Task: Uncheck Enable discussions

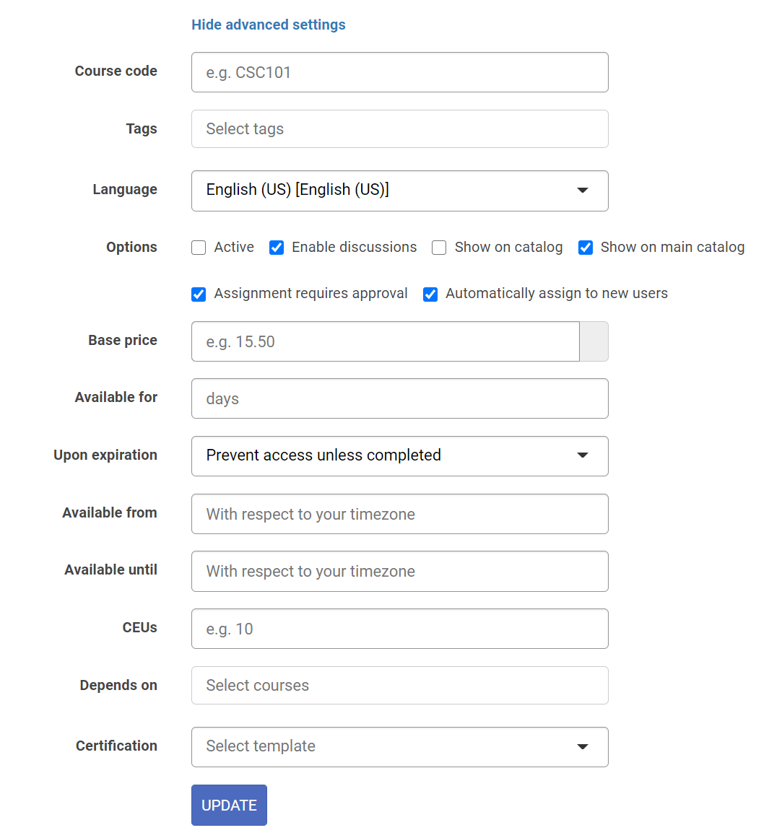Action: 277,248
